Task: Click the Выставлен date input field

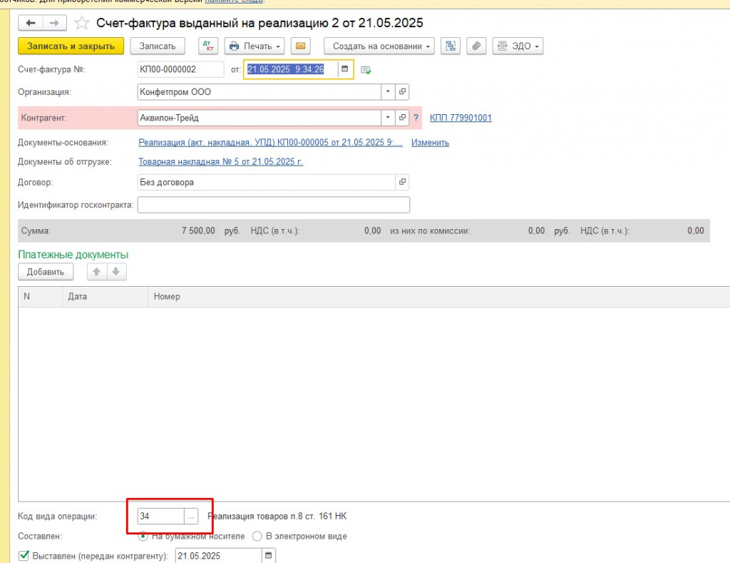Action: pyautogui.click(x=219, y=556)
